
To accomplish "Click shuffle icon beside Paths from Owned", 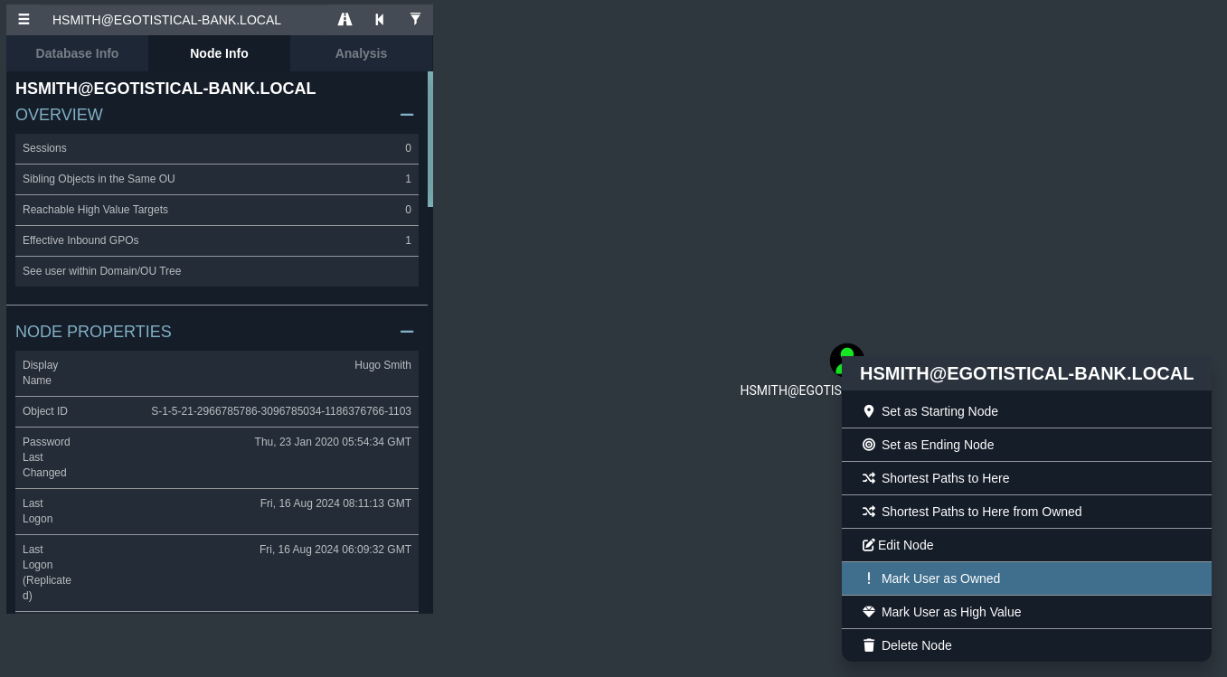I will coord(869,512).
